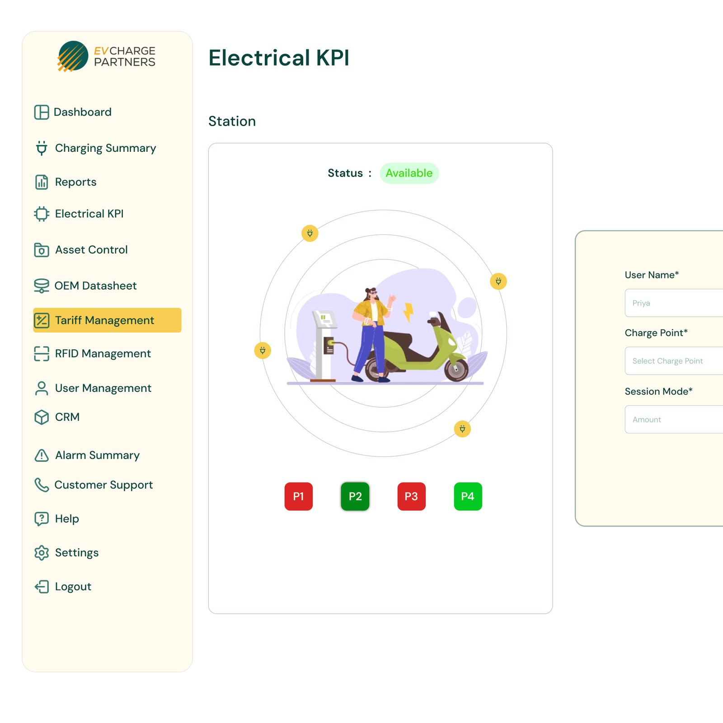Viewport: 723px width, 723px height.
Task: Click the Reports chart document icon
Action: [x=42, y=182]
